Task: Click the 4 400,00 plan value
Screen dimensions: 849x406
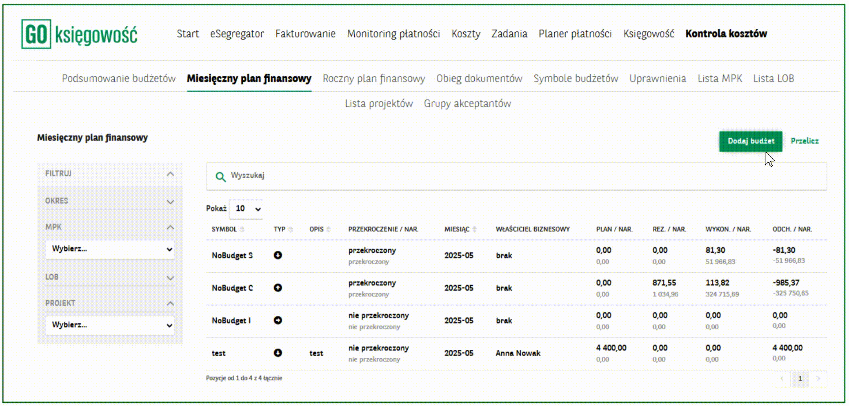Action: tap(611, 348)
